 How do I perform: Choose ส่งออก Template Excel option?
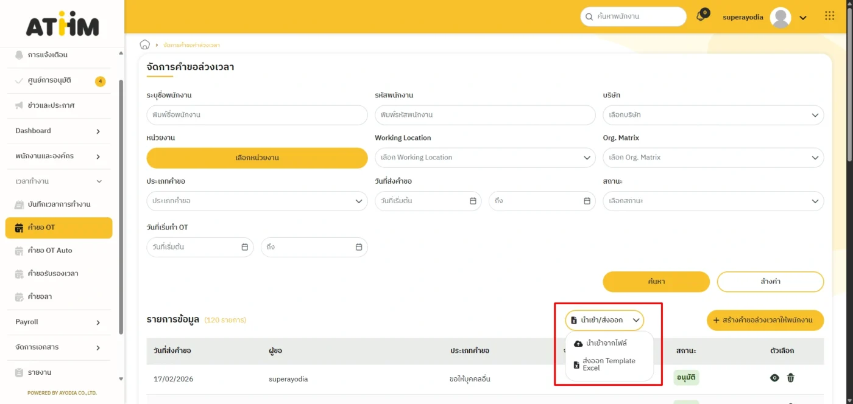(x=608, y=364)
